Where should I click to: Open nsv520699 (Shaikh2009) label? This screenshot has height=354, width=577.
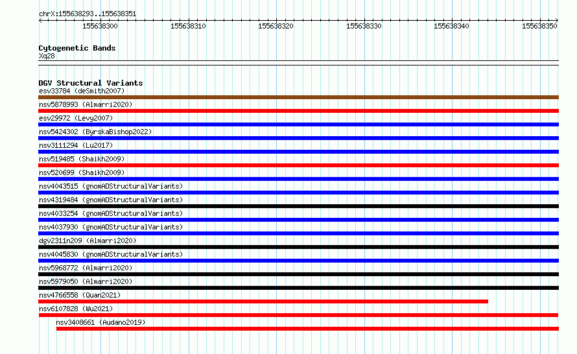[82, 172]
